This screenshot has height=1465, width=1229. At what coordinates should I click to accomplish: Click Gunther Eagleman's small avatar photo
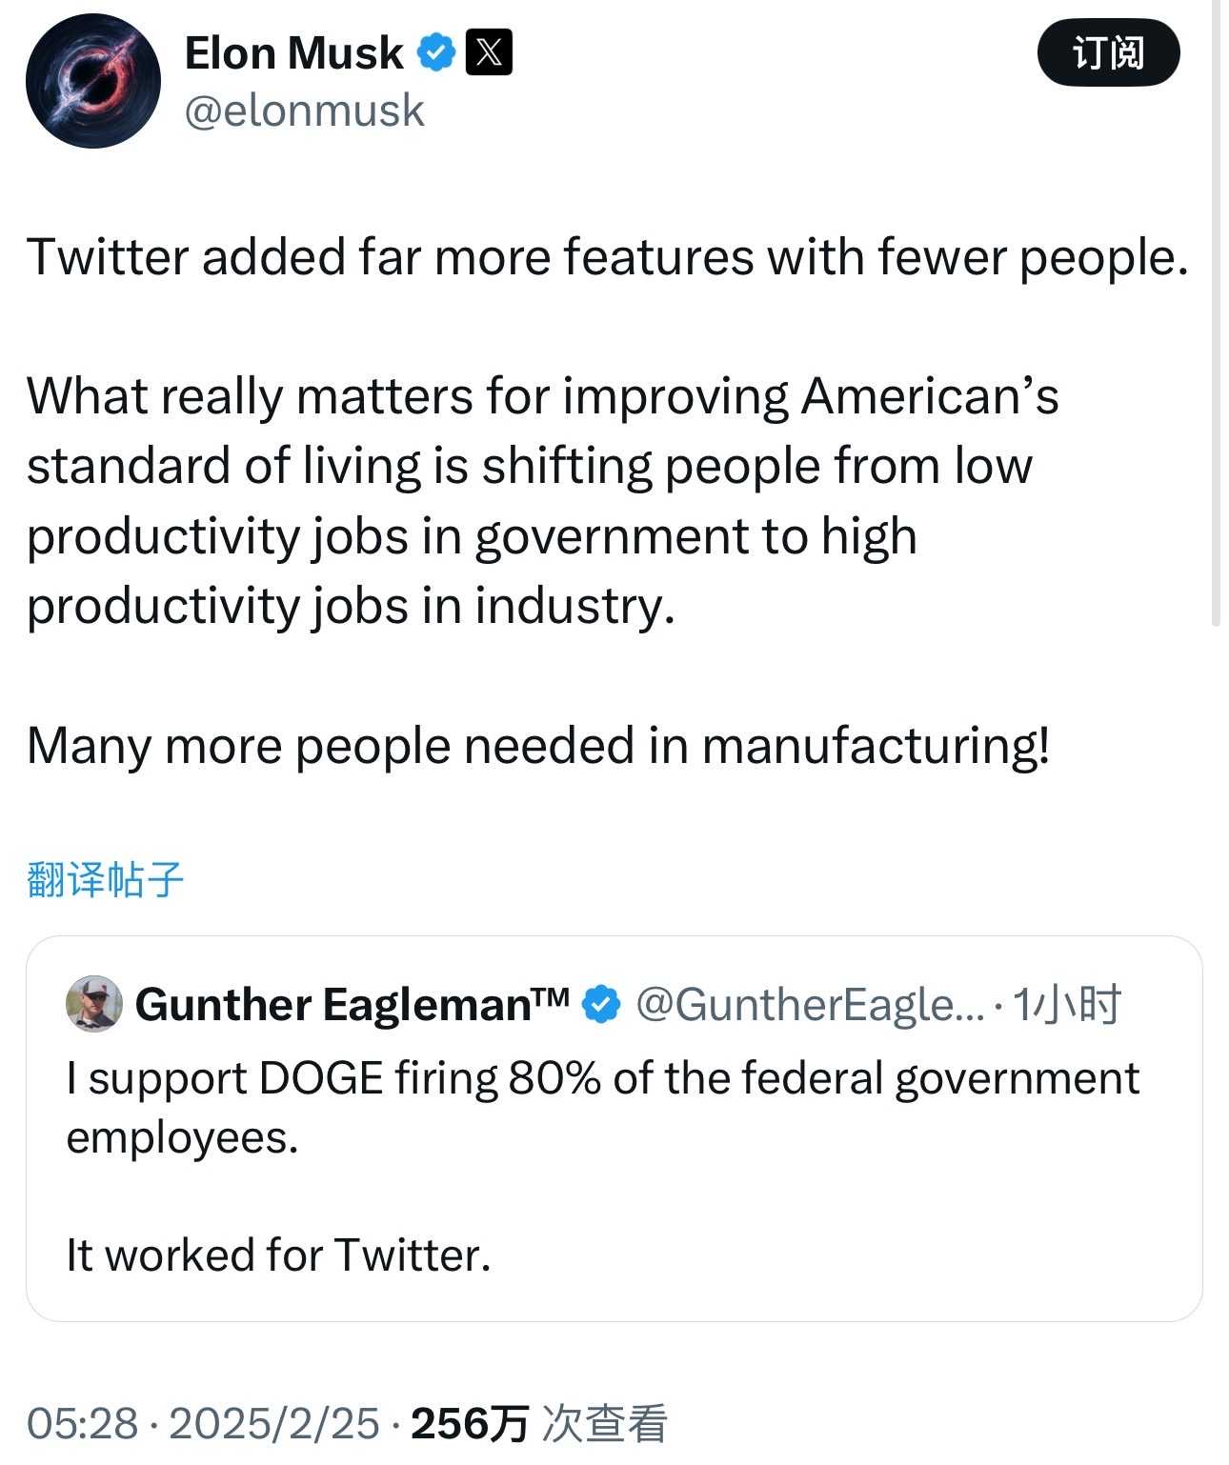click(x=93, y=1004)
